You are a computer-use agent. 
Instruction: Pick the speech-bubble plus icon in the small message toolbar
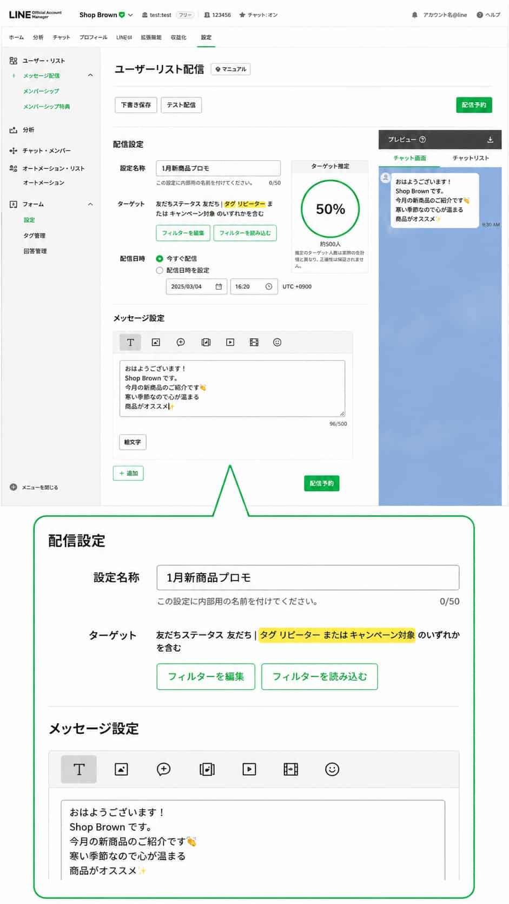181,342
